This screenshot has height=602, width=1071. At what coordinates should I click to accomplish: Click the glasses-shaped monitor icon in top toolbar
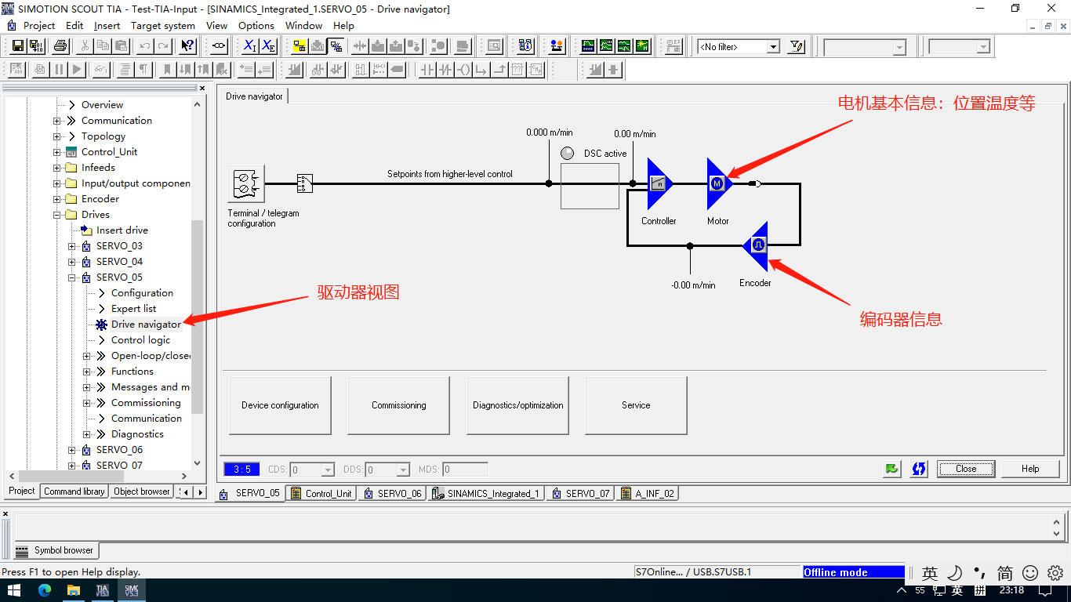(x=220, y=46)
